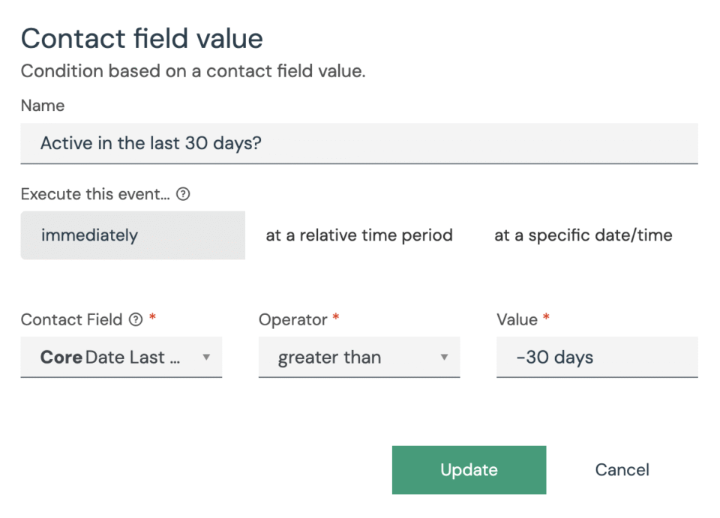Click the help icon beside Contact Field
This screenshot has height=518, width=720.
coord(135,320)
